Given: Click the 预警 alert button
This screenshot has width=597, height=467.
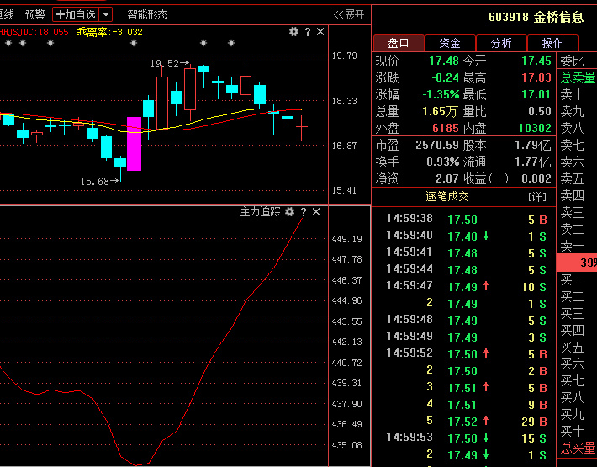Looking at the screenshot, I should click(x=34, y=14).
